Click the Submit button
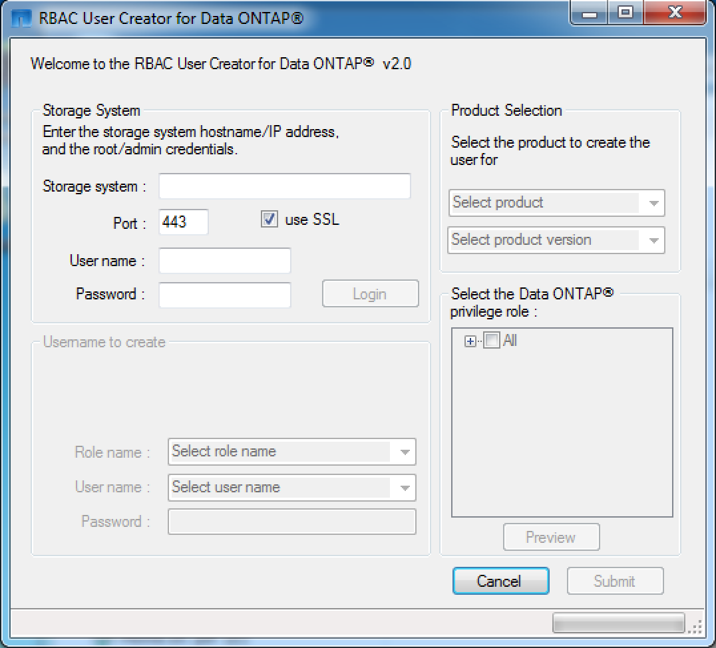The image size is (716, 648). pyautogui.click(x=615, y=581)
